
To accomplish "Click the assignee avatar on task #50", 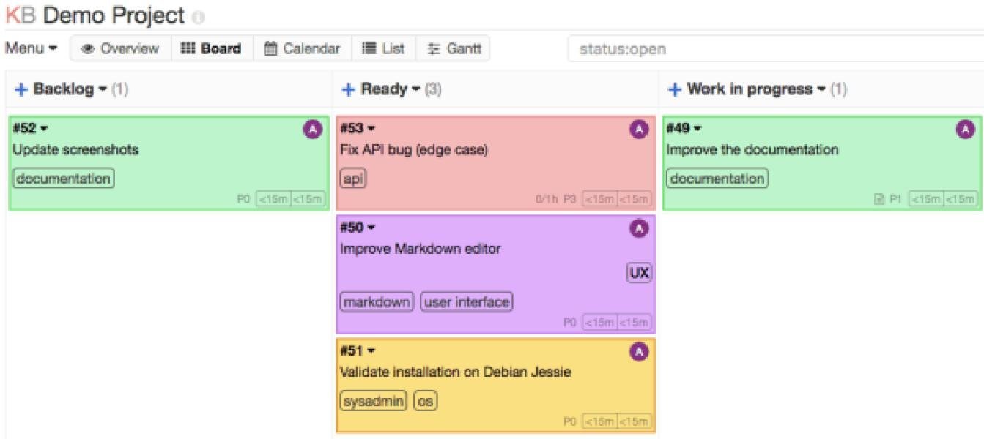I will 640,227.
